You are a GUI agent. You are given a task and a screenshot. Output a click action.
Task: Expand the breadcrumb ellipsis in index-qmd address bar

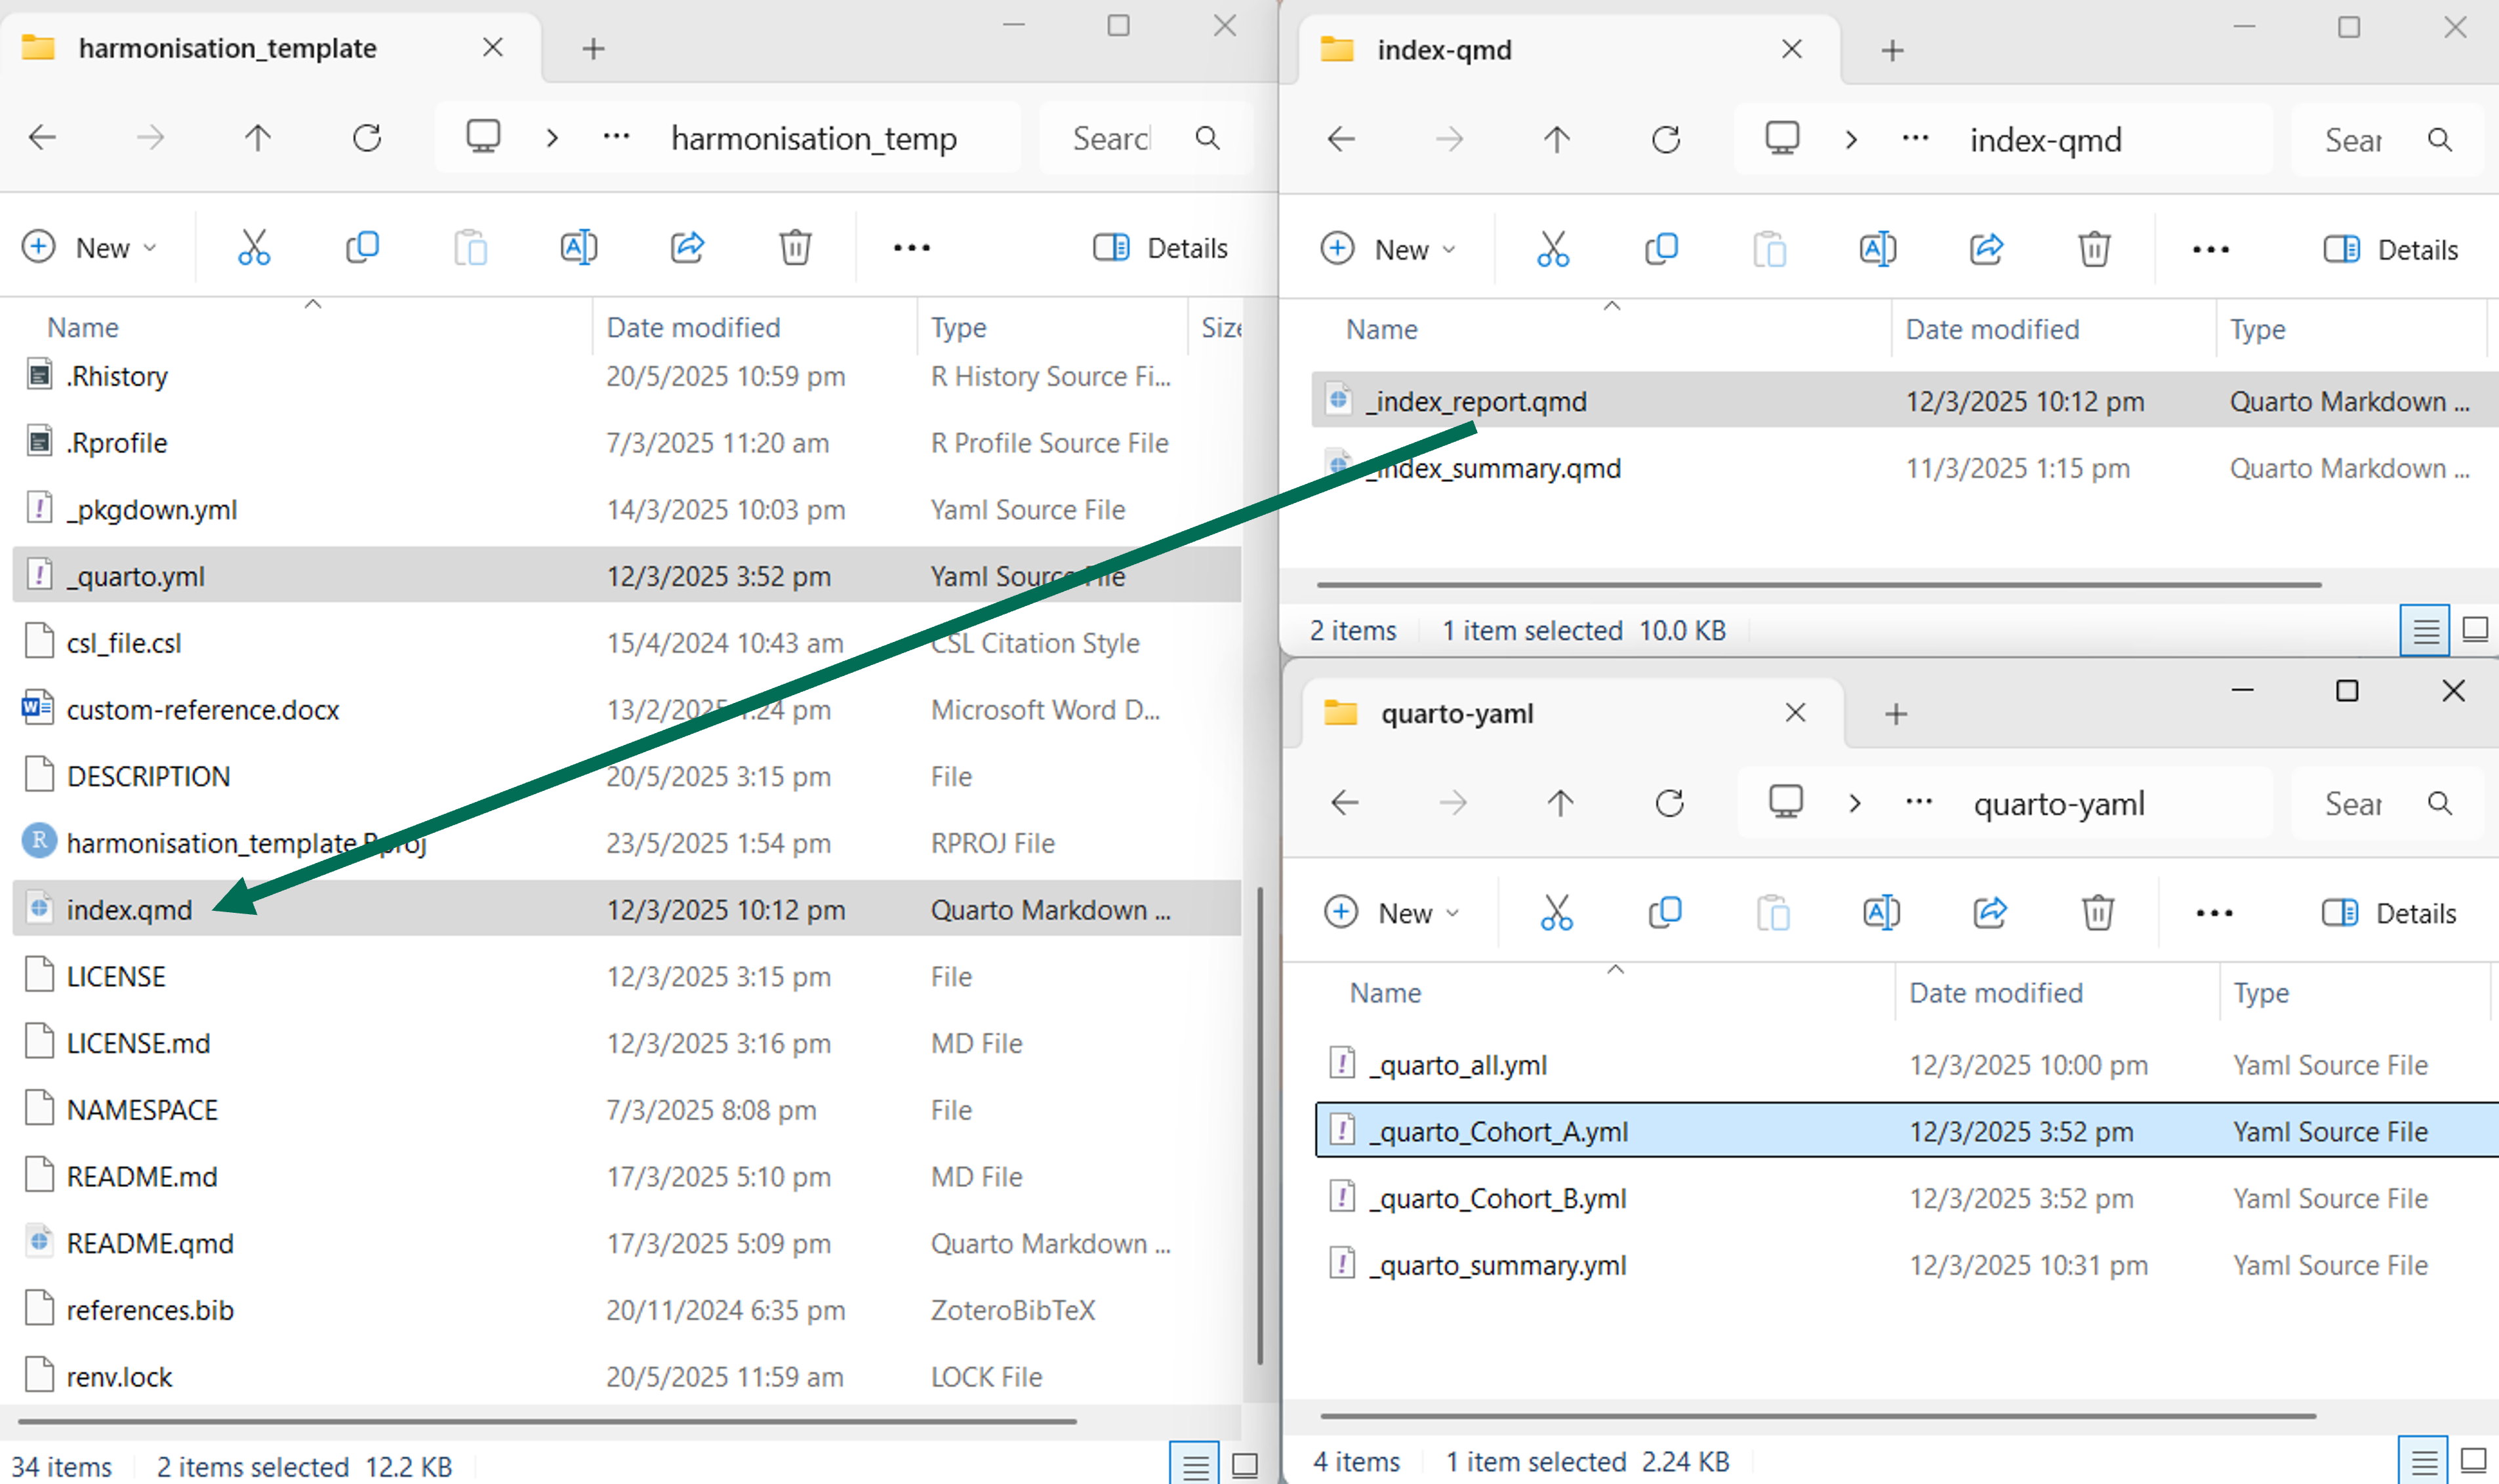[1915, 139]
